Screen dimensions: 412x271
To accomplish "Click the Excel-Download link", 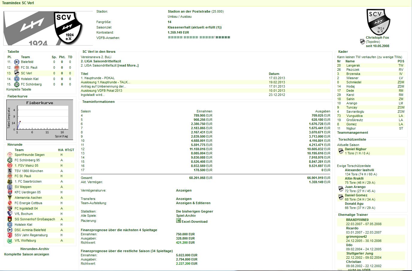I will (x=195, y=222).
